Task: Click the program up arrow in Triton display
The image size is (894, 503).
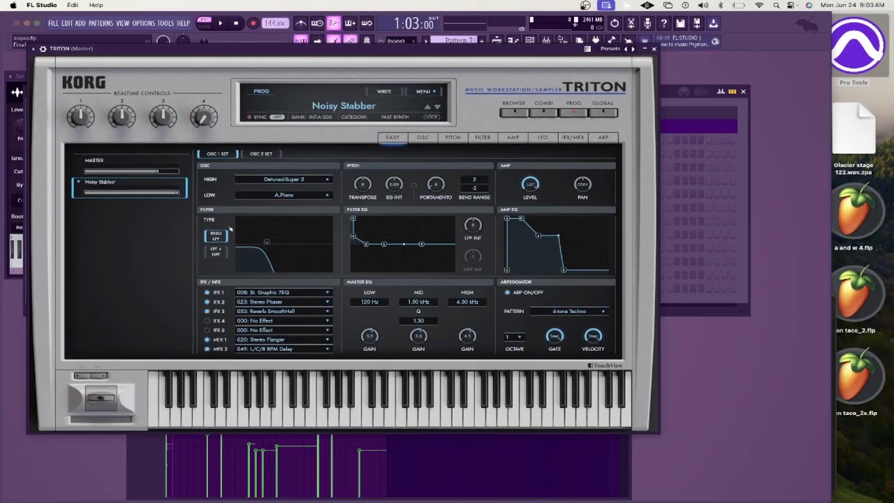Action: [427, 107]
